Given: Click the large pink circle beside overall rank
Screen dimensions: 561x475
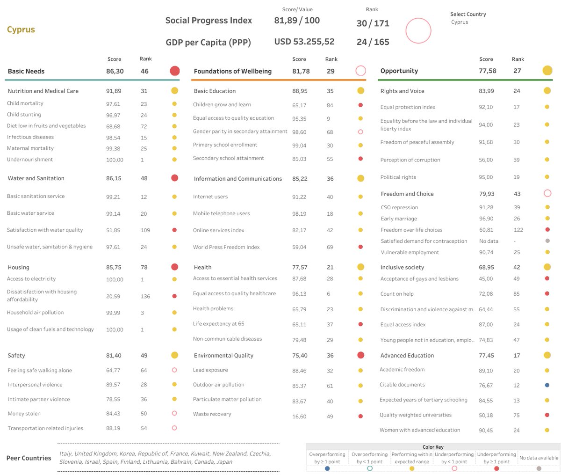Looking at the screenshot, I should click(x=418, y=31).
